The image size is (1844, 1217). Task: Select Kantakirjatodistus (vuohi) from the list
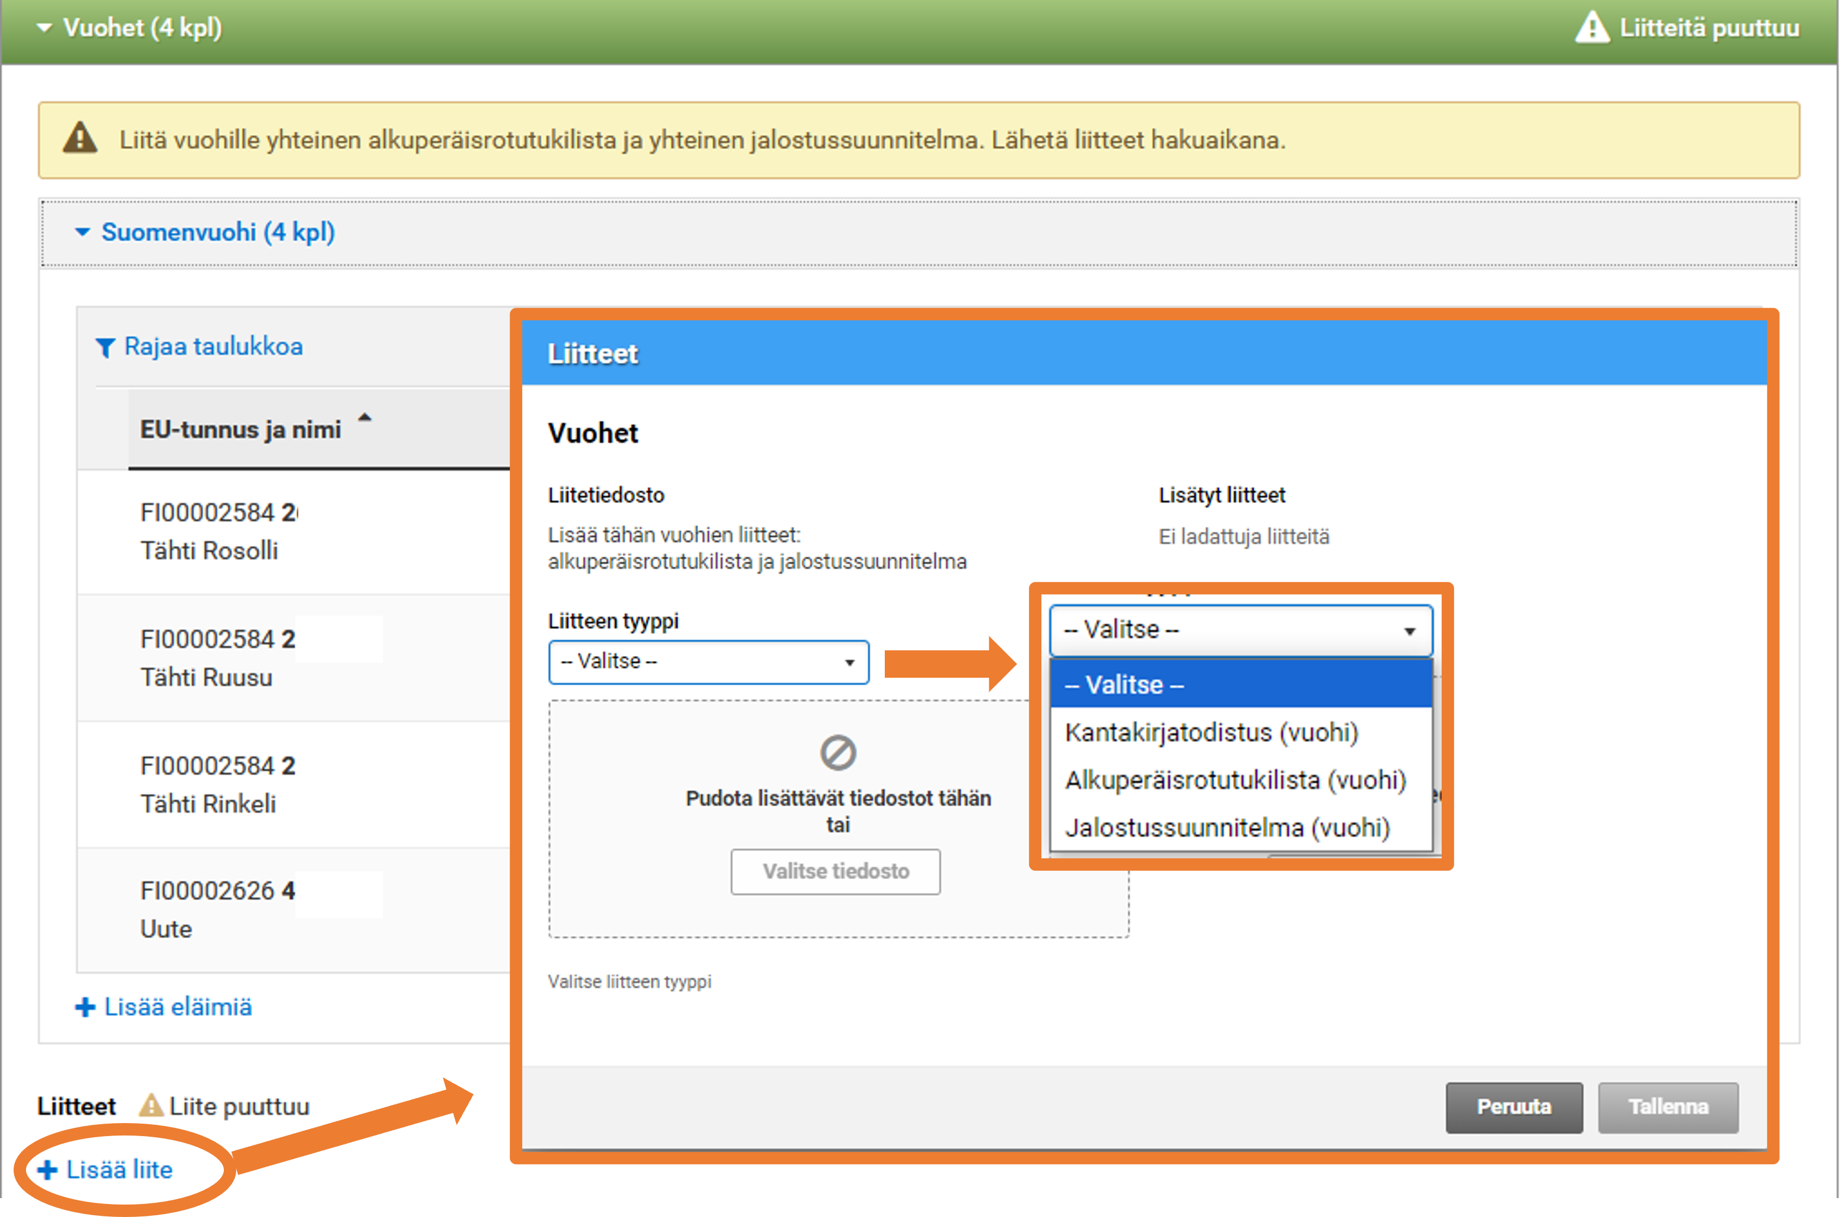(1211, 732)
